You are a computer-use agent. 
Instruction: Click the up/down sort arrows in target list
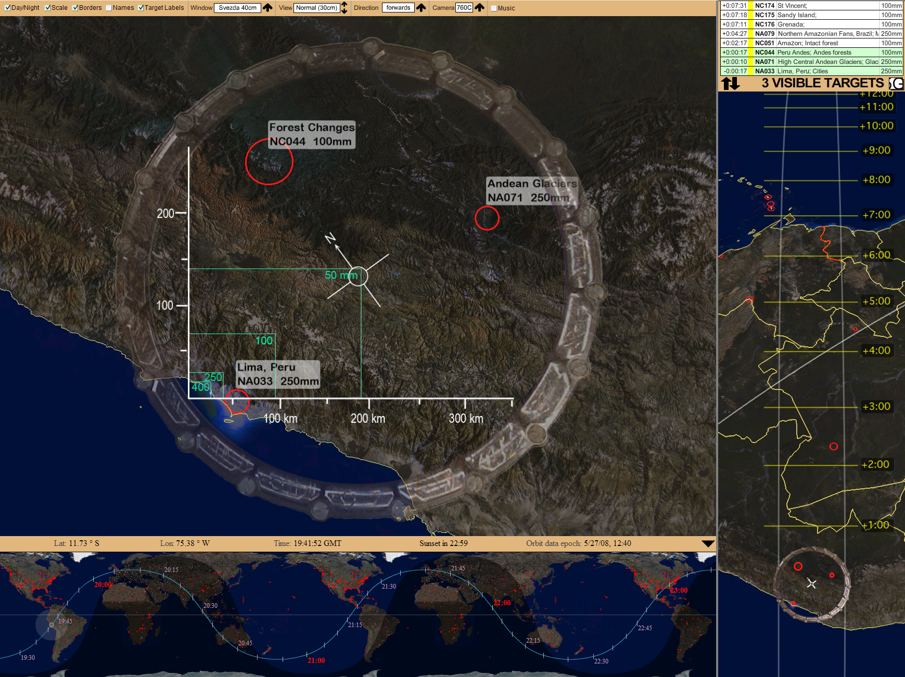point(731,83)
